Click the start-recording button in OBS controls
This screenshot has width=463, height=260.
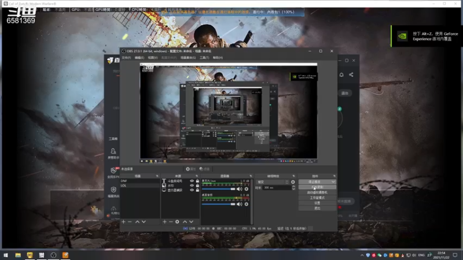317,187
